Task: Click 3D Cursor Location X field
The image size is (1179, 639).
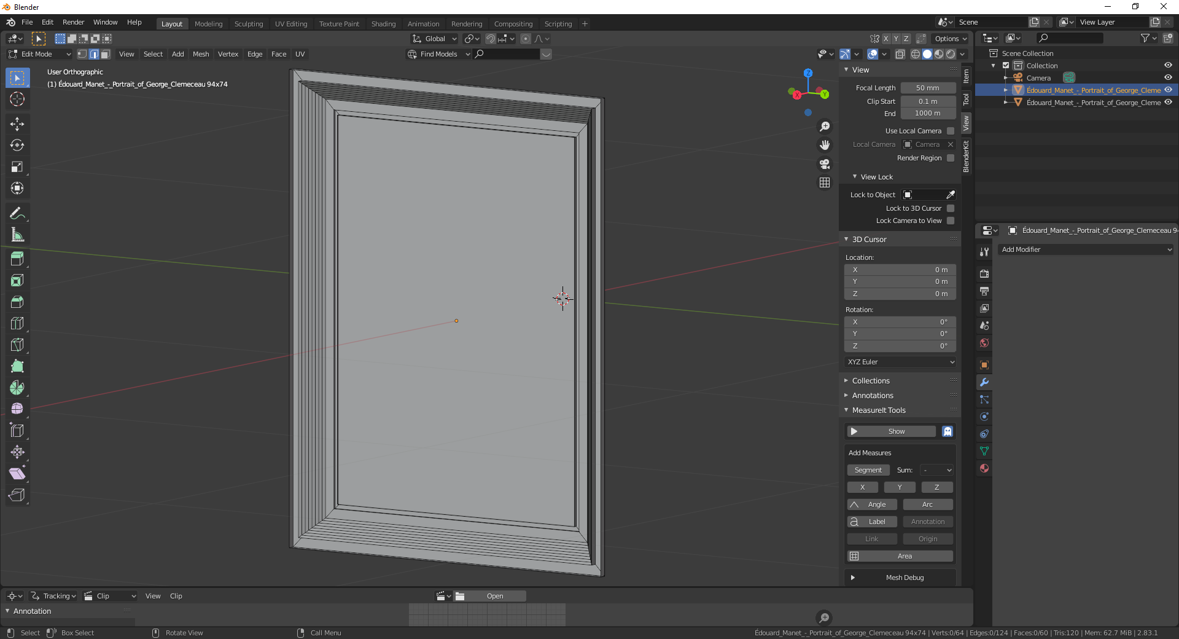Action: 900,270
